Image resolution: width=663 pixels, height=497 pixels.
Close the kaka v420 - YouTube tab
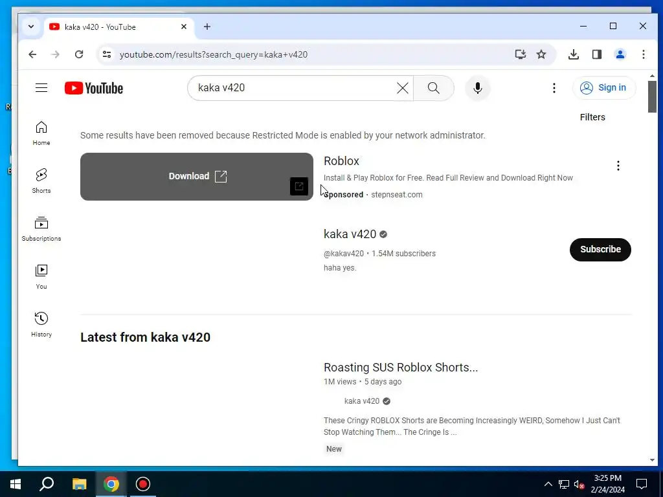click(x=184, y=27)
